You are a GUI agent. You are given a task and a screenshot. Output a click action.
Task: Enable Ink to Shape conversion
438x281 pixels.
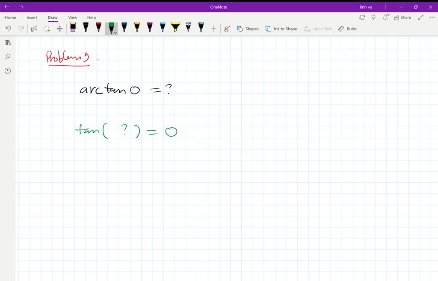281,29
